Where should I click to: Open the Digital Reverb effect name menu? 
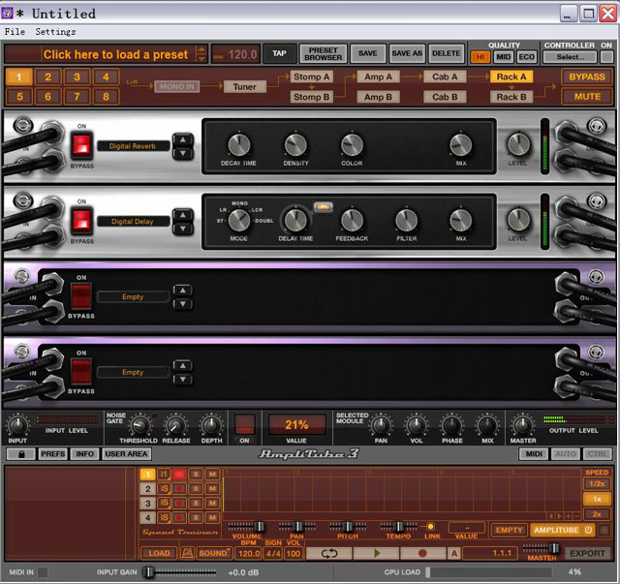point(133,146)
